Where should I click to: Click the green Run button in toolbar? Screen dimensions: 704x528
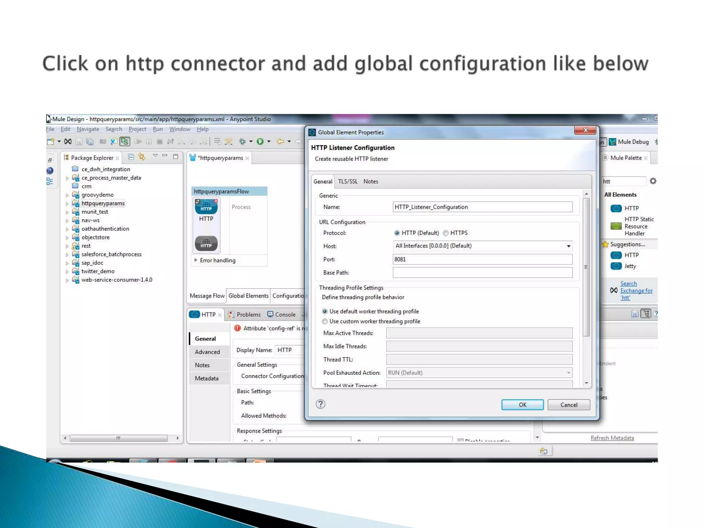coord(260,141)
